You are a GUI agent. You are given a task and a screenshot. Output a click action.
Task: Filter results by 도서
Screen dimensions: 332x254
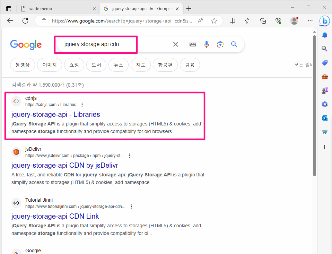point(96,65)
